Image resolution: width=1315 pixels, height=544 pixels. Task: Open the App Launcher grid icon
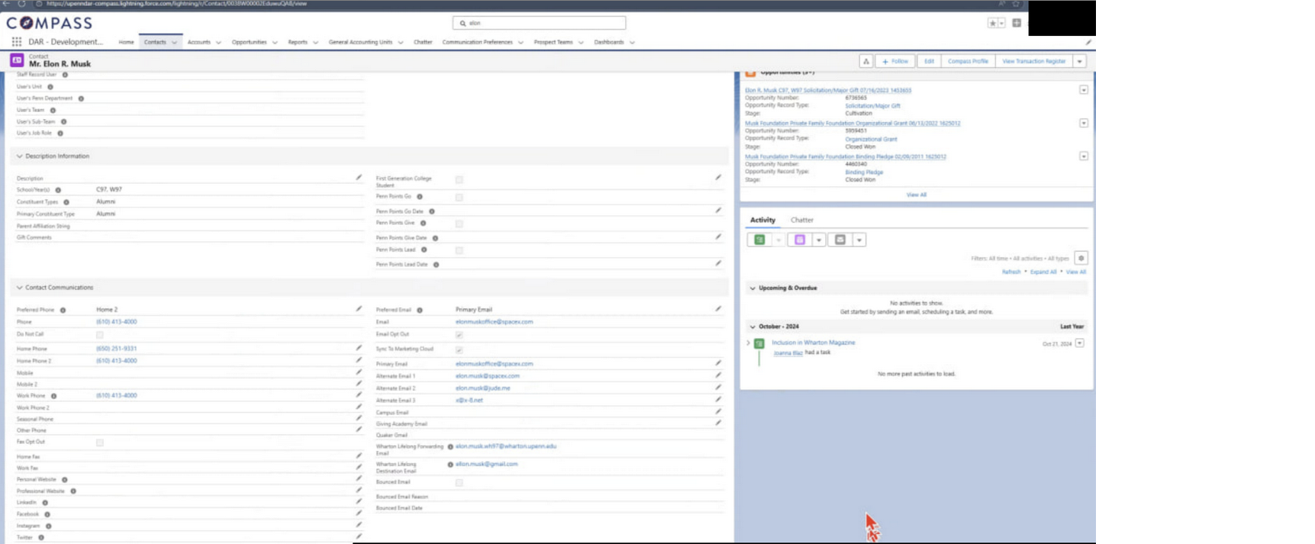tap(16, 42)
